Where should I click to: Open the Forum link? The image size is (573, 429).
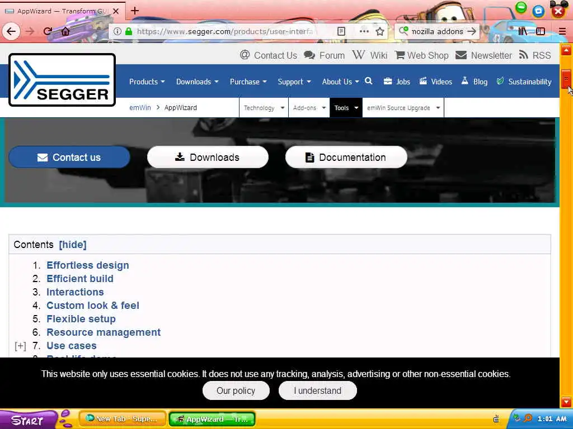point(324,55)
